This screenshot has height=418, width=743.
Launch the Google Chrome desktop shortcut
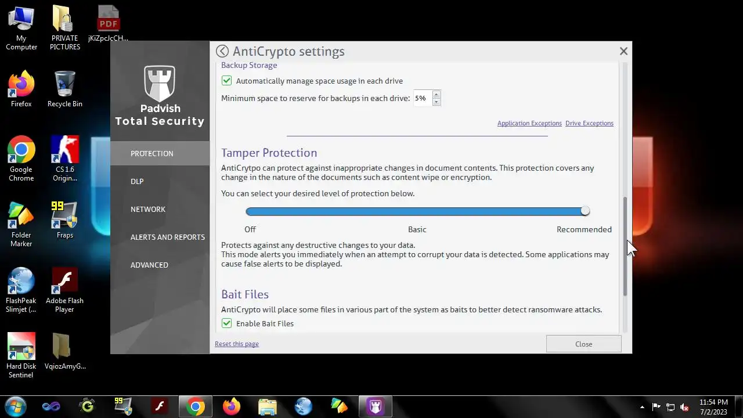tap(21, 158)
